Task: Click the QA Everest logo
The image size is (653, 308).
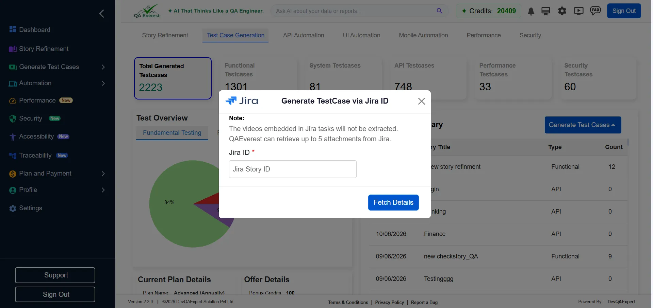Action: tap(147, 11)
